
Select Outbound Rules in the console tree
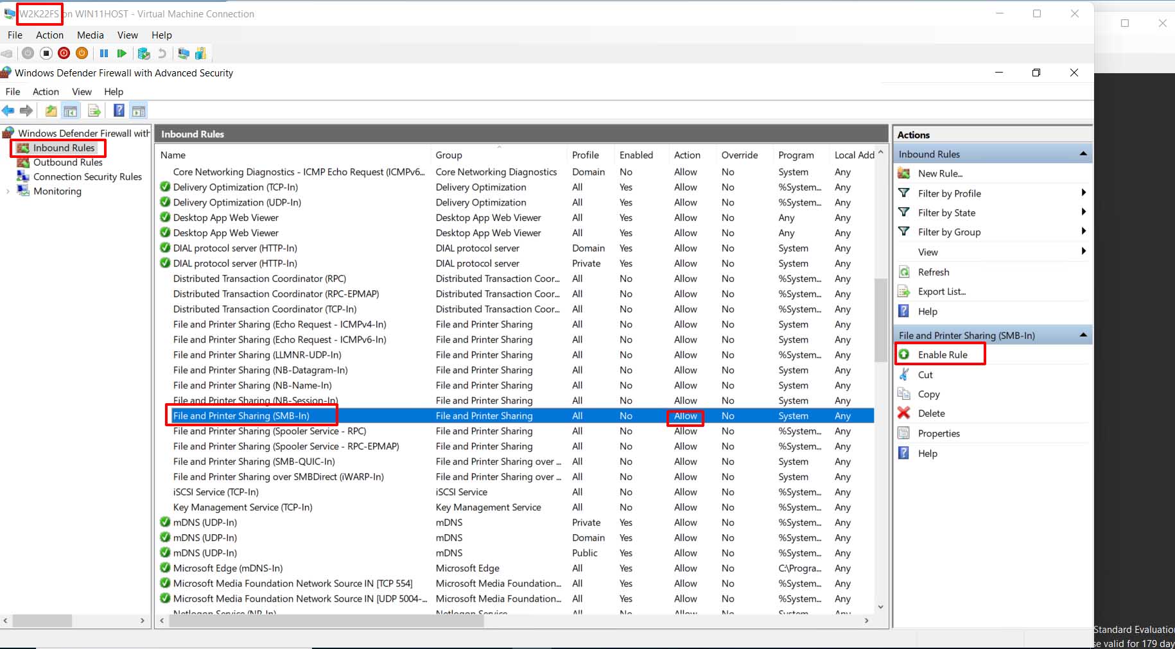[x=67, y=162]
